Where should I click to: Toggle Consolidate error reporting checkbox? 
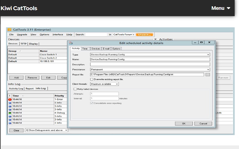[x=92, y=103]
